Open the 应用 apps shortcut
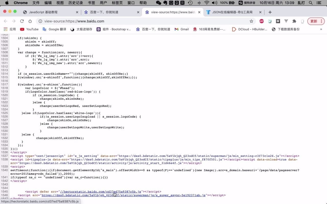This screenshot has width=327, height=204. click(9, 29)
